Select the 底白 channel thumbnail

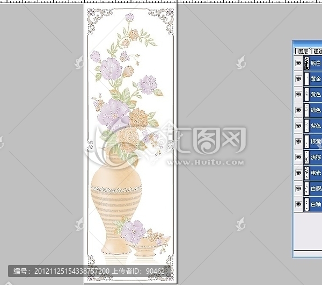click(x=306, y=63)
